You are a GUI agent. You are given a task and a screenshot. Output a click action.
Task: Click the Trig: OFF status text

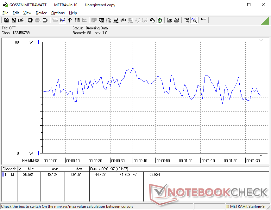tap(9, 28)
